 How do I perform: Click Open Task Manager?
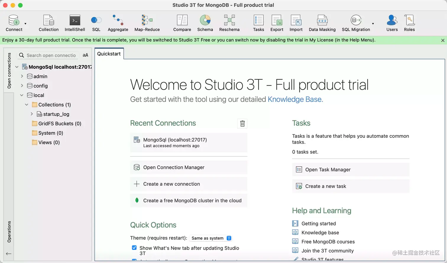pos(351,169)
